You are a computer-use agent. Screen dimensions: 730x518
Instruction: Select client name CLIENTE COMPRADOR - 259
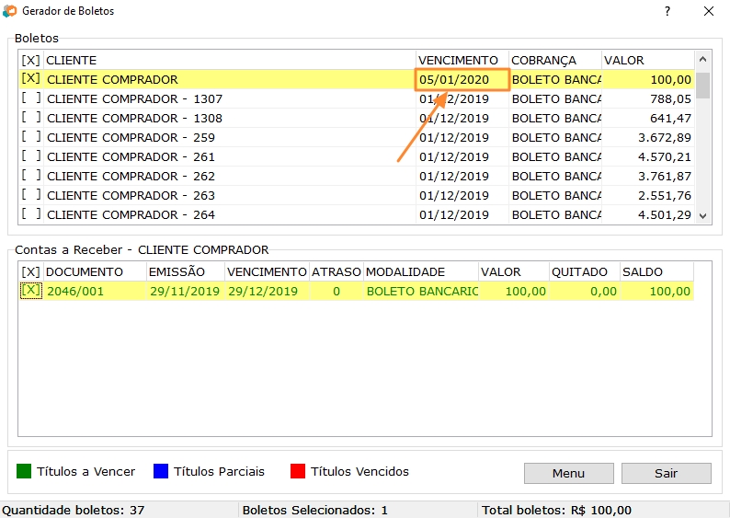(131, 137)
